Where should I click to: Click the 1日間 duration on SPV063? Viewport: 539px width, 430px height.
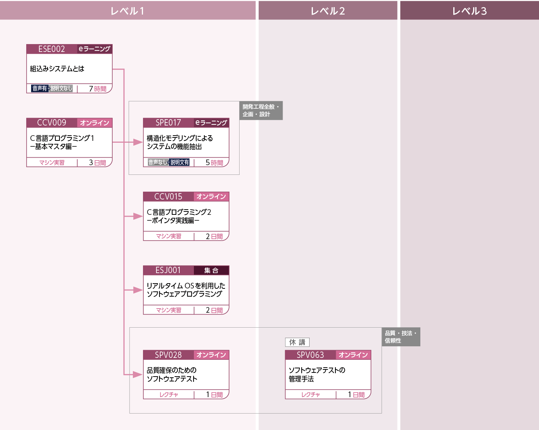click(356, 395)
